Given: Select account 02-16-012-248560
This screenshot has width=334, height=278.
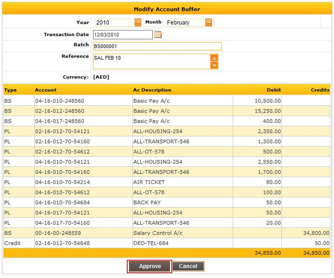Looking at the screenshot, I should click(x=60, y=111).
